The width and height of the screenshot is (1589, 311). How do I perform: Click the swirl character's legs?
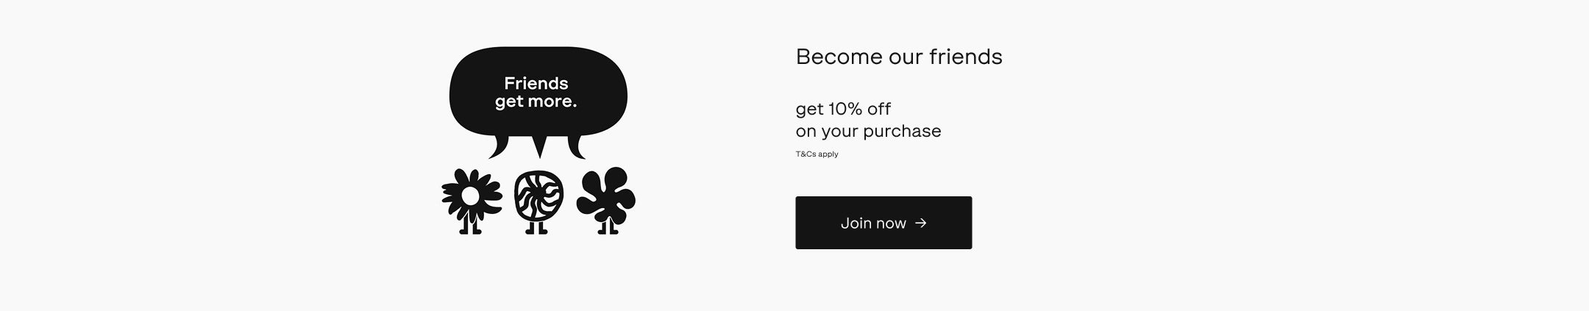click(537, 227)
